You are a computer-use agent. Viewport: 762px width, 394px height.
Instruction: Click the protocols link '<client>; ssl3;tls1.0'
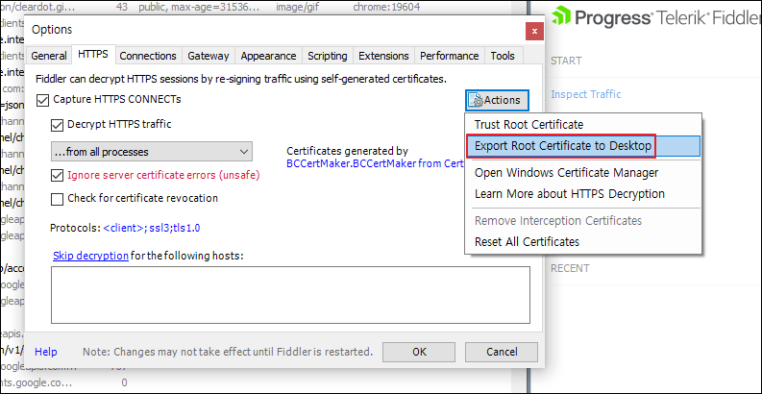coord(152,228)
